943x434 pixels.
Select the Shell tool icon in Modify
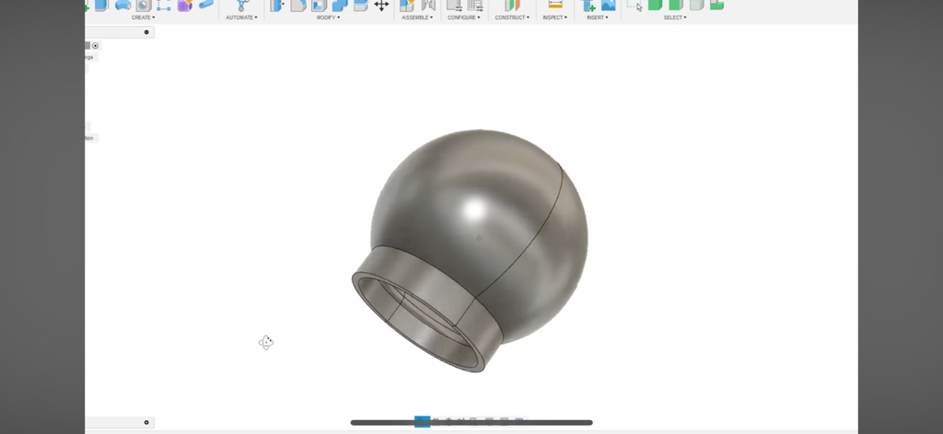tap(320, 6)
